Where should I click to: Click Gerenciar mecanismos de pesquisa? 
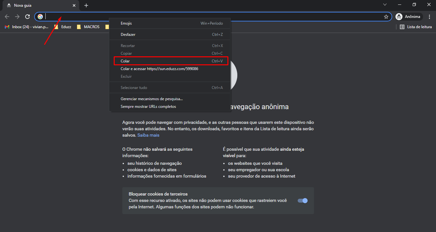pyautogui.click(x=152, y=99)
